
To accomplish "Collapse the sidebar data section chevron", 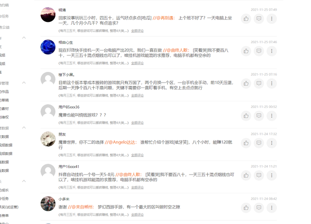I will tap(24, 127).
